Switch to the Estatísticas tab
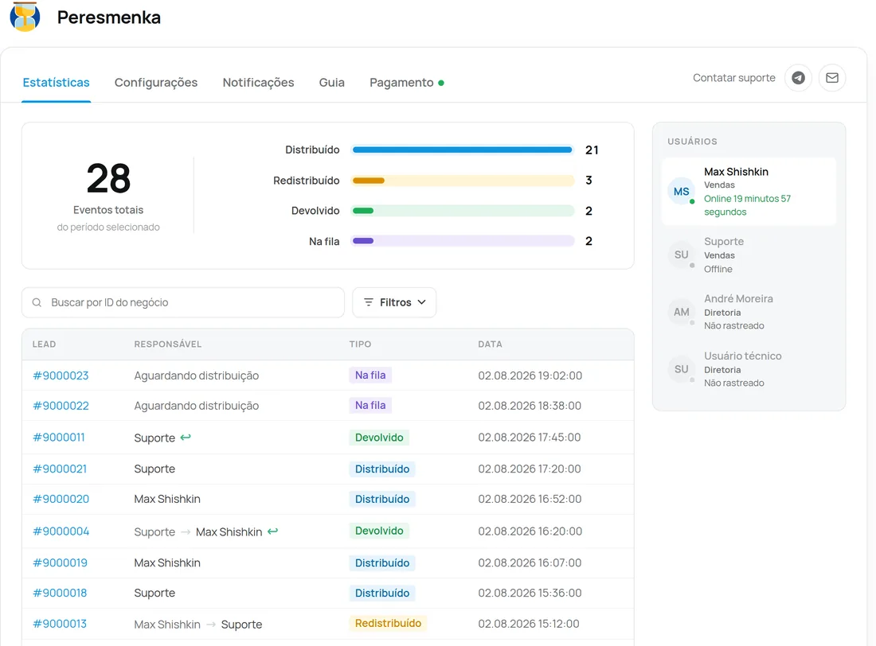 (56, 83)
